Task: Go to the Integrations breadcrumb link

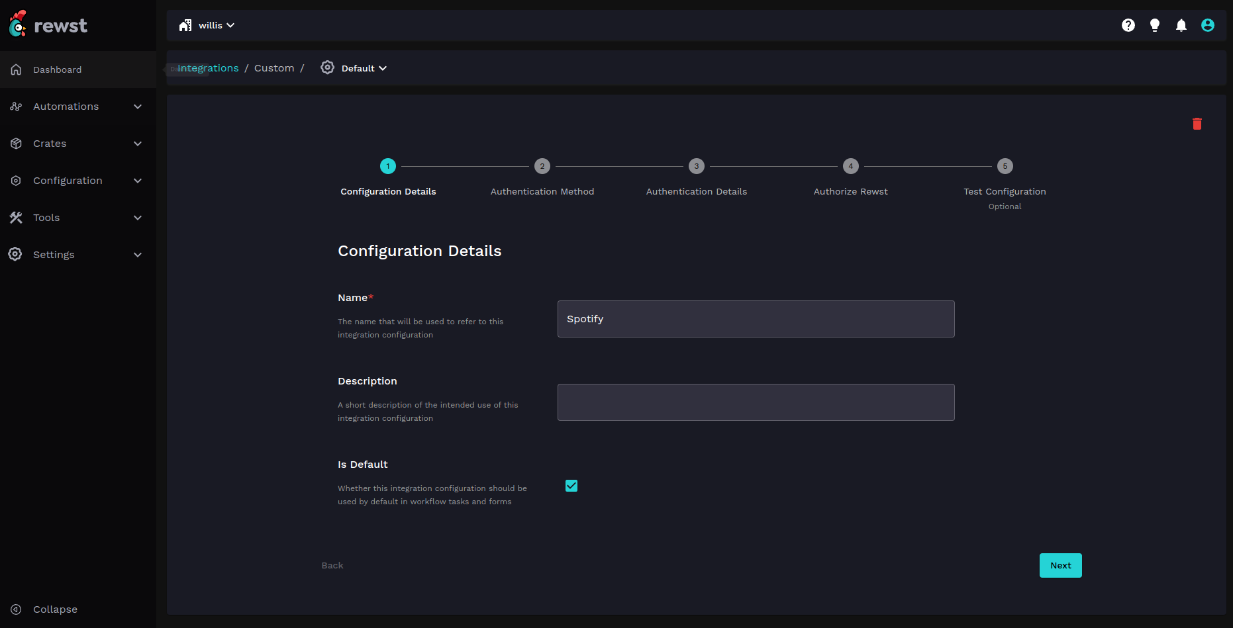Action: pos(208,68)
